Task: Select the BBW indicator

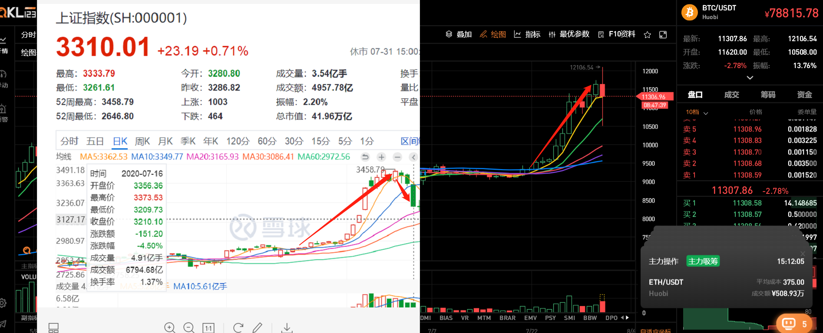Action: coord(590,318)
